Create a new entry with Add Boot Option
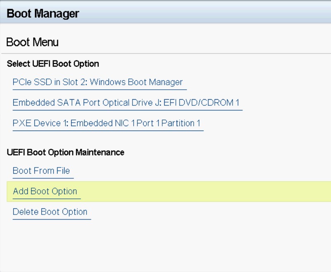The image size is (331, 272). pos(45,191)
